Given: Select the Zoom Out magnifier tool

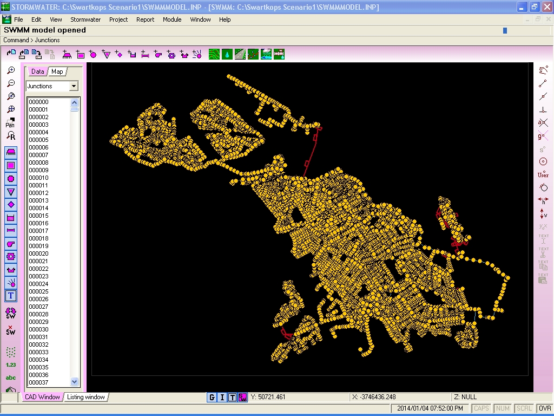Looking at the screenshot, I should tap(11, 83).
